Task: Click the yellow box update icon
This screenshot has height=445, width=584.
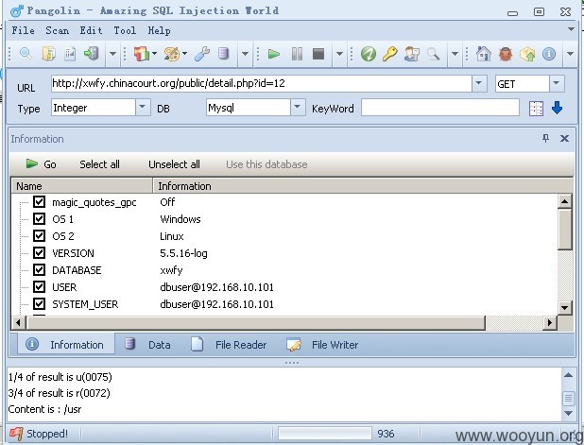Action: point(527,55)
